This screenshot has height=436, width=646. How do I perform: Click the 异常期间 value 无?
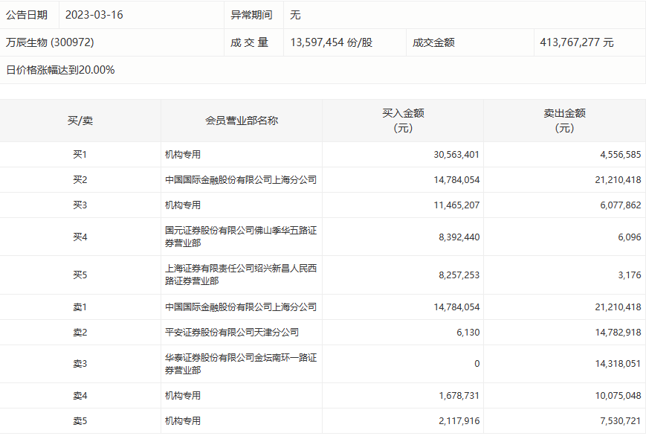296,15
